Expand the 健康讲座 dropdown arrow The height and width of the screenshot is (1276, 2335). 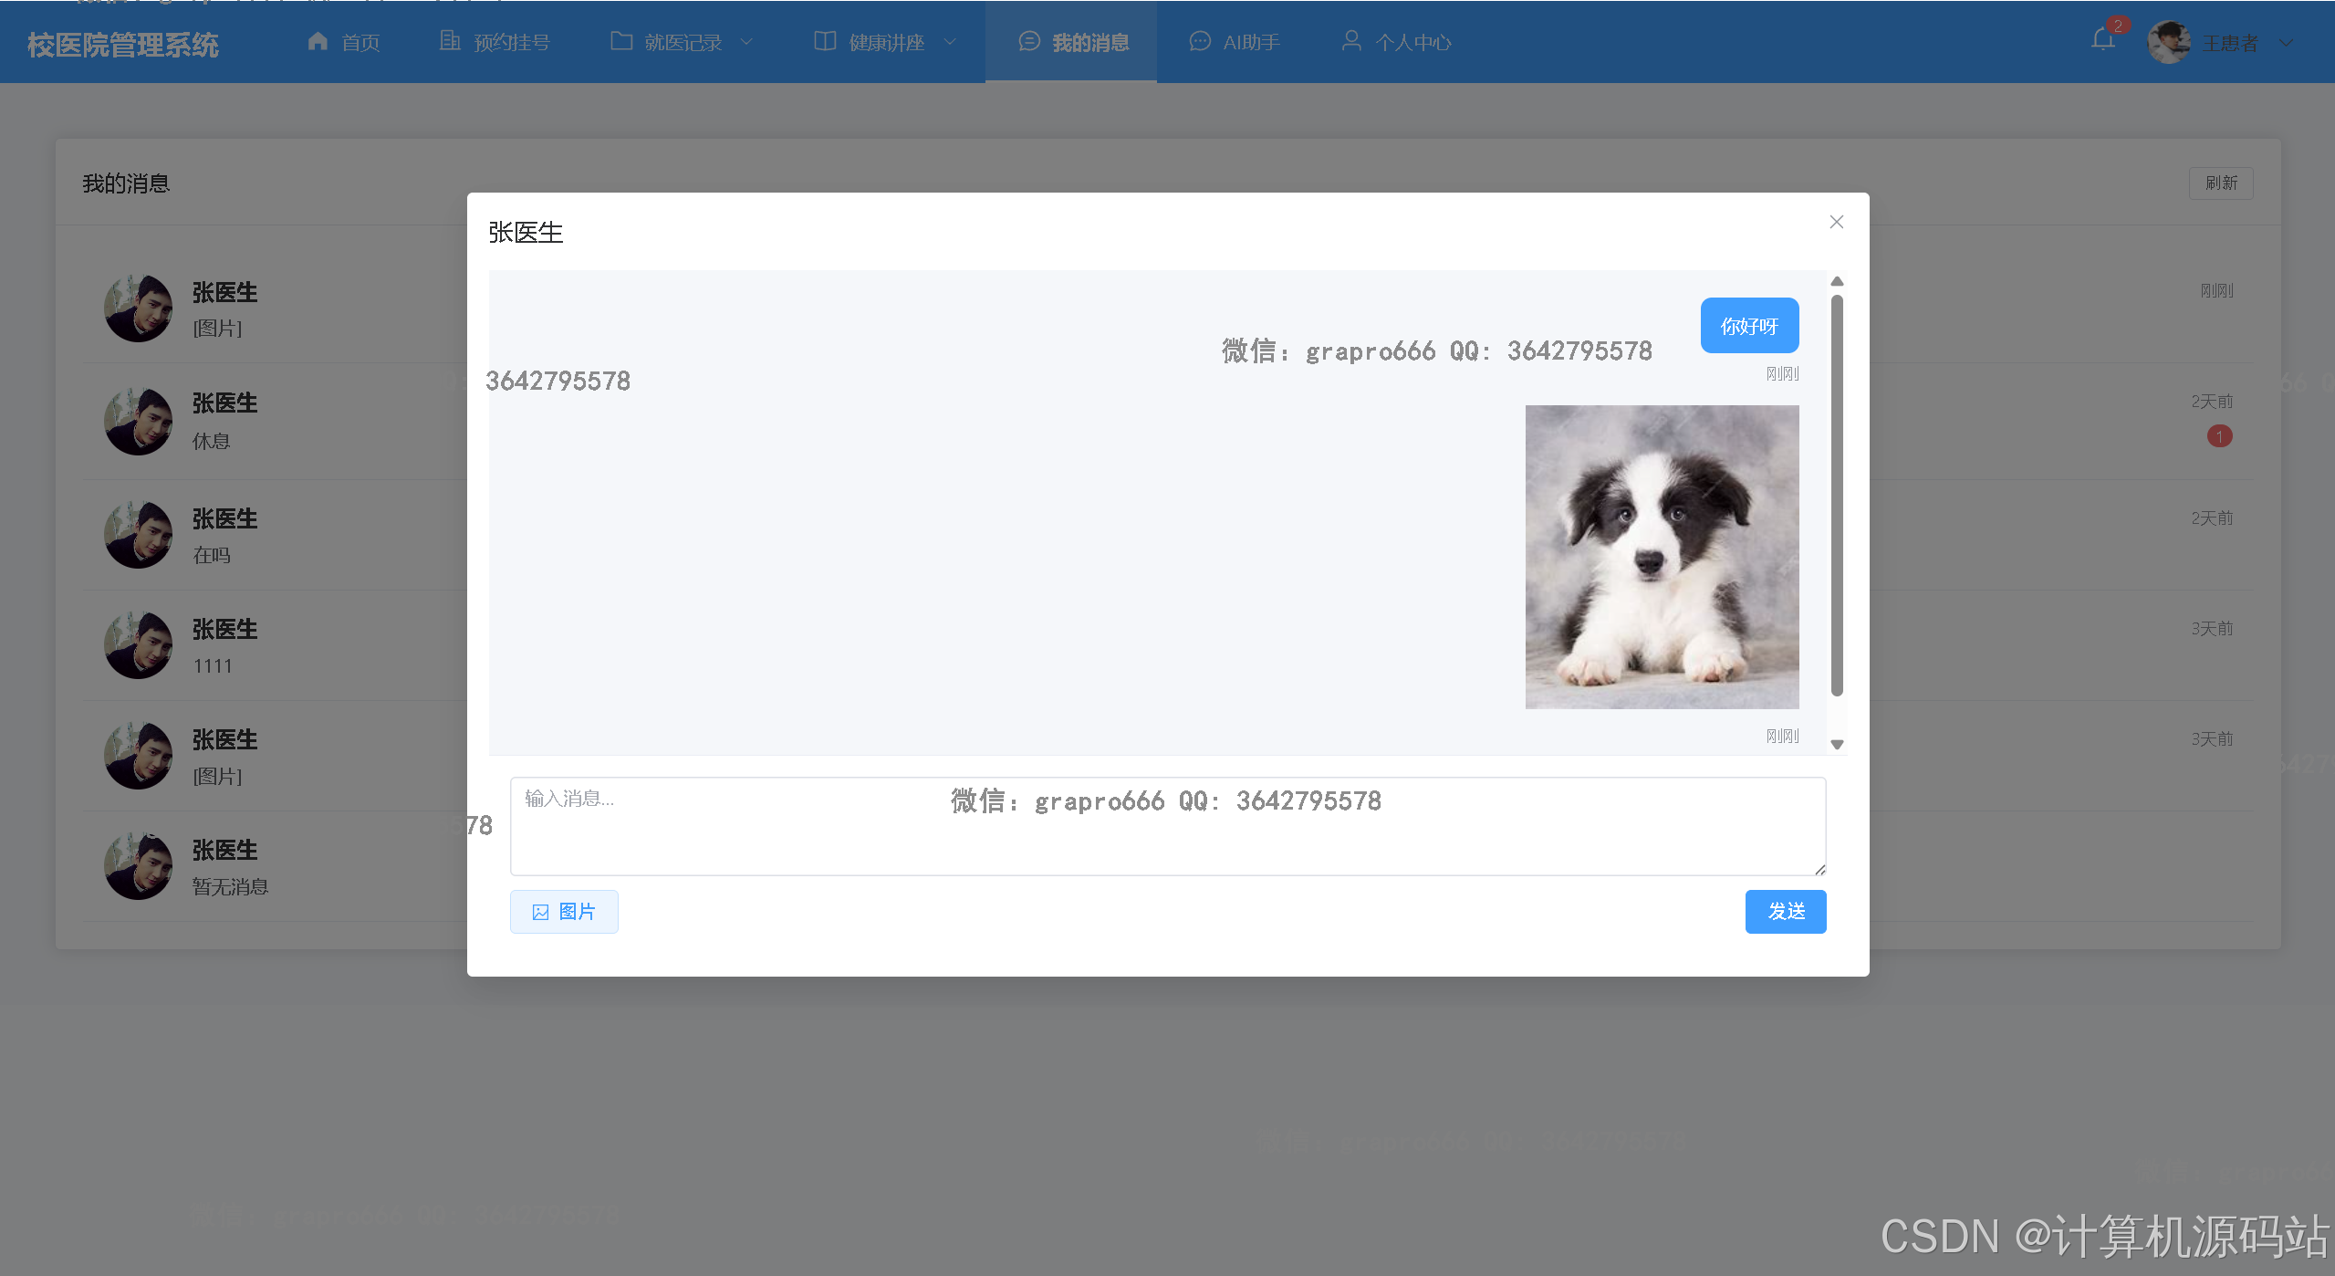pyautogui.click(x=950, y=42)
